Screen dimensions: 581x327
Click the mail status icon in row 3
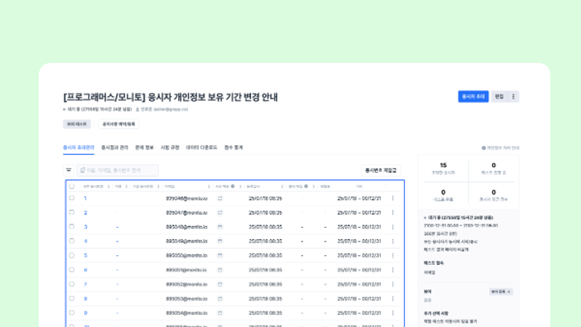pos(219,227)
